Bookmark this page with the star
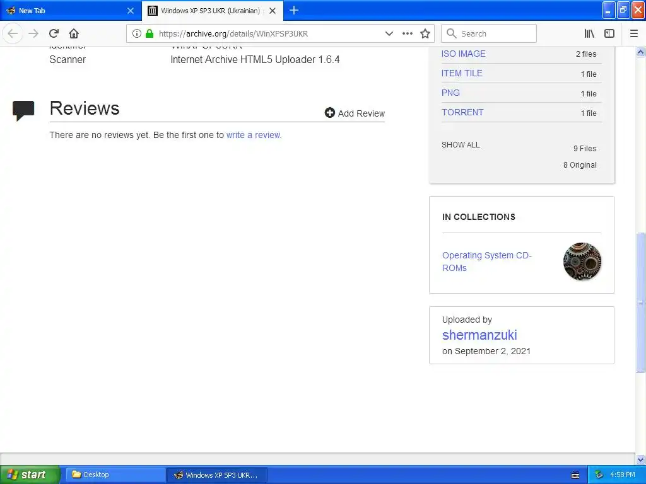The width and height of the screenshot is (646, 484). [x=425, y=33]
